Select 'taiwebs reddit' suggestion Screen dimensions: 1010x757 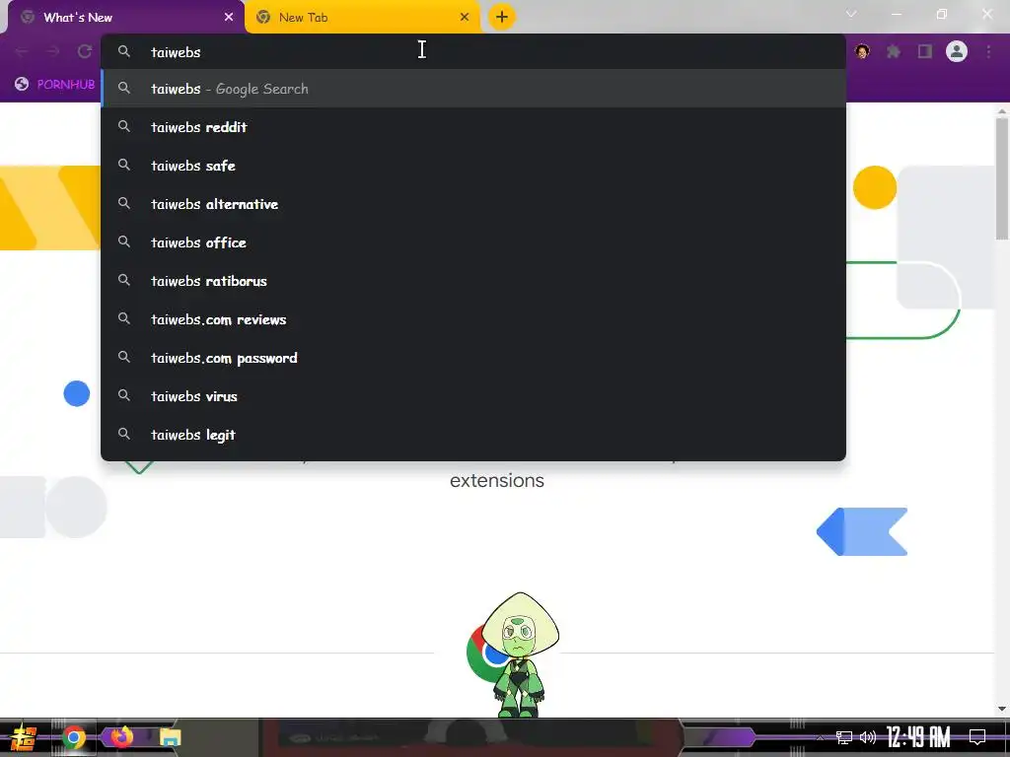[x=472, y=127]
